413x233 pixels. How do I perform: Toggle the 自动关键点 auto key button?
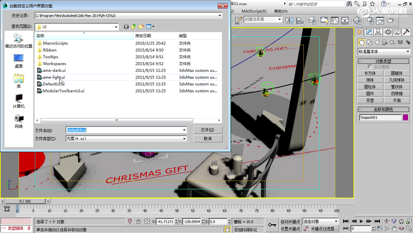pyautogui.click(x=291, y=222)
